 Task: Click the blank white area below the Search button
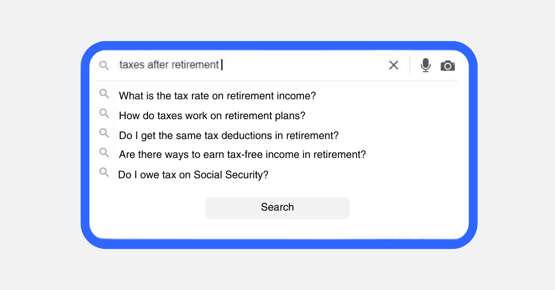click(277, 229)
